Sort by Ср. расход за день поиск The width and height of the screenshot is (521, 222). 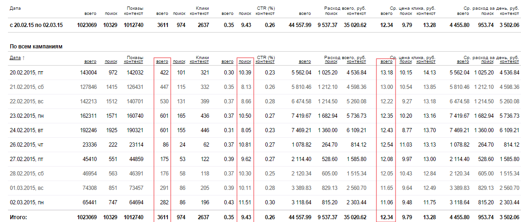[x=488, y=61]
